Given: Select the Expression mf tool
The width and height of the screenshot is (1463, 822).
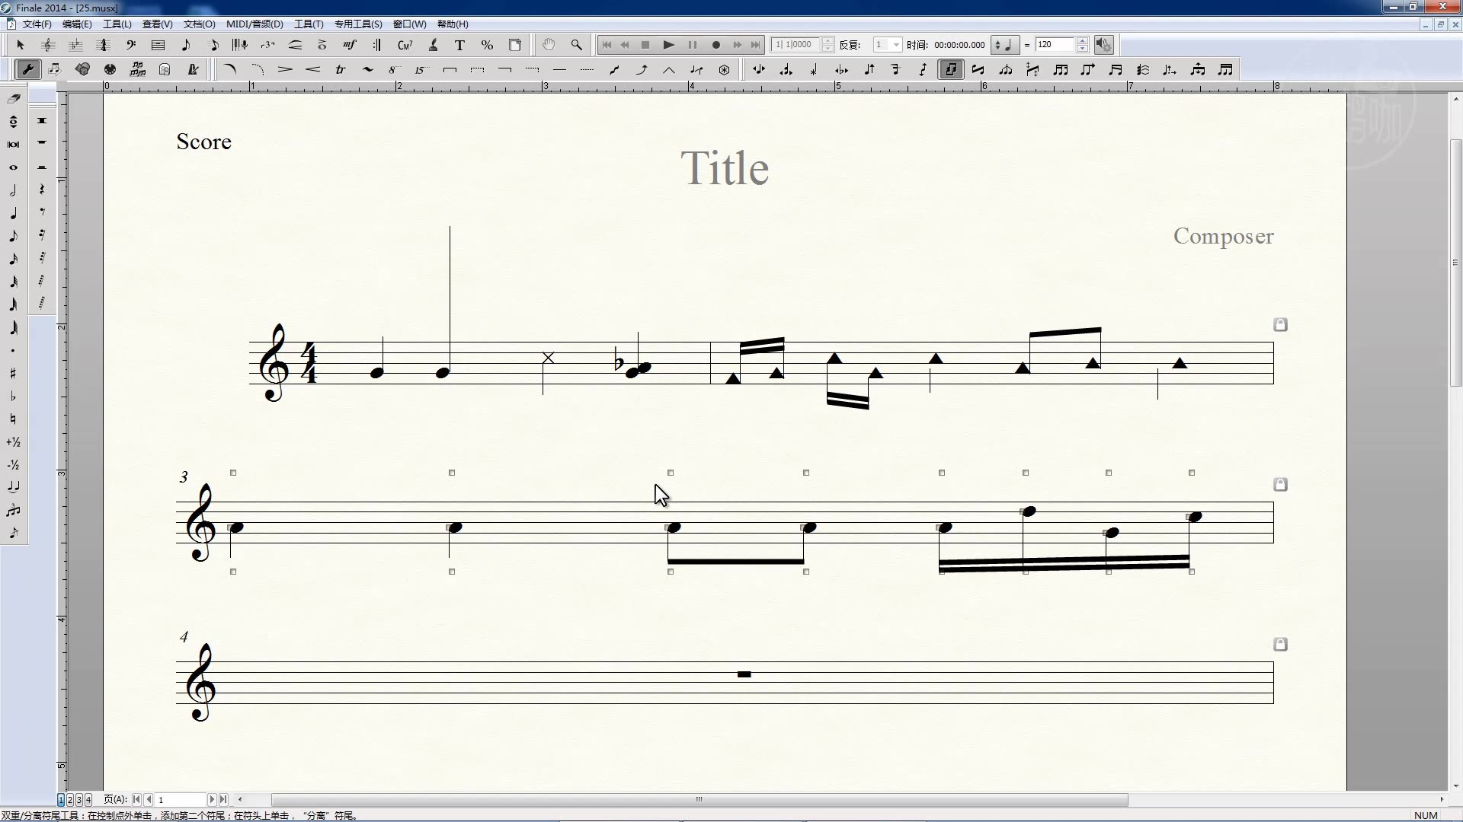Looking at the screenshot, I should click(x=349, y=45).
